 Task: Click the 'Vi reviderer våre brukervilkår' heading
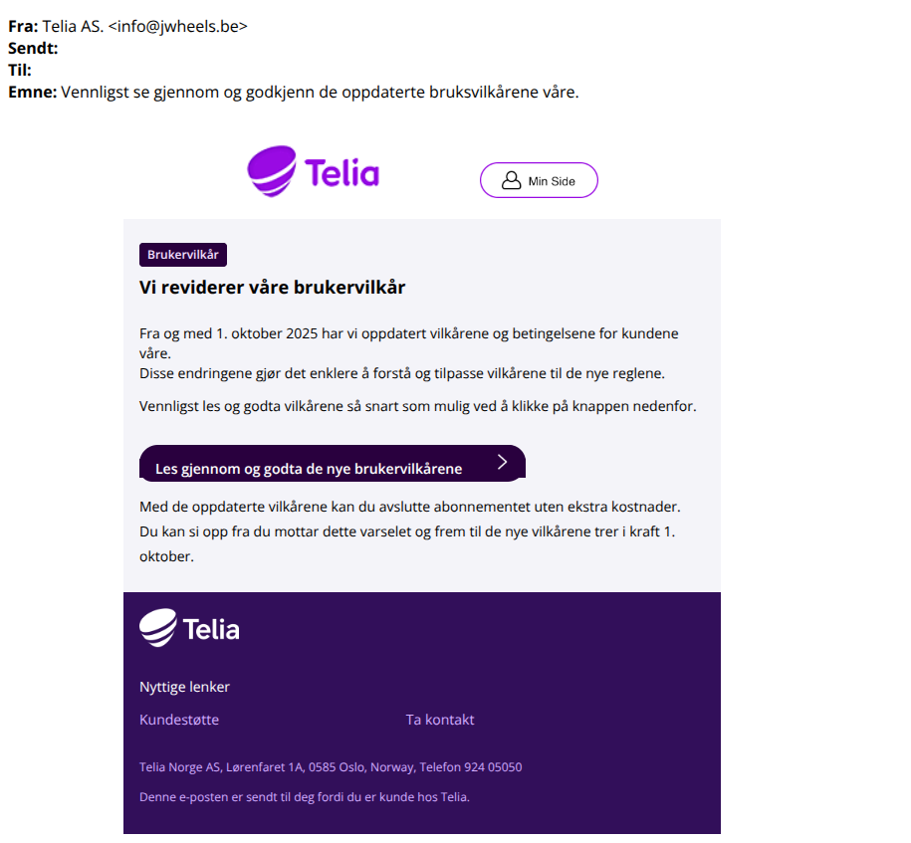(x=273, y=288)
